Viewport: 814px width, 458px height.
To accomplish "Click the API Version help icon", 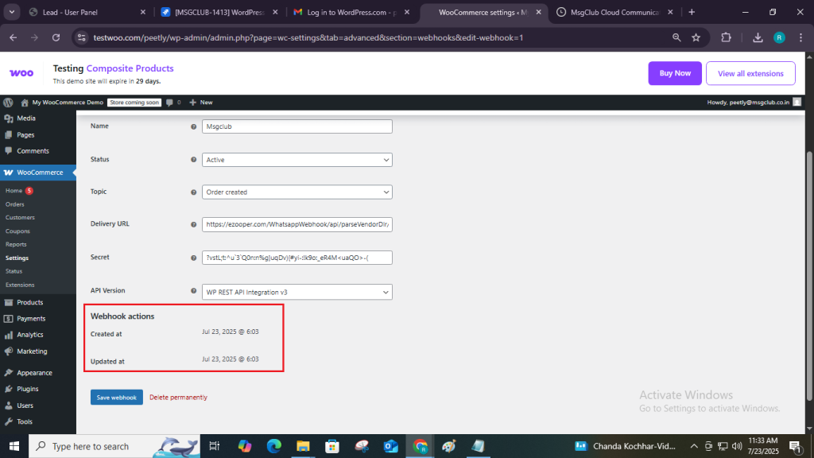I will click(194, 291).
